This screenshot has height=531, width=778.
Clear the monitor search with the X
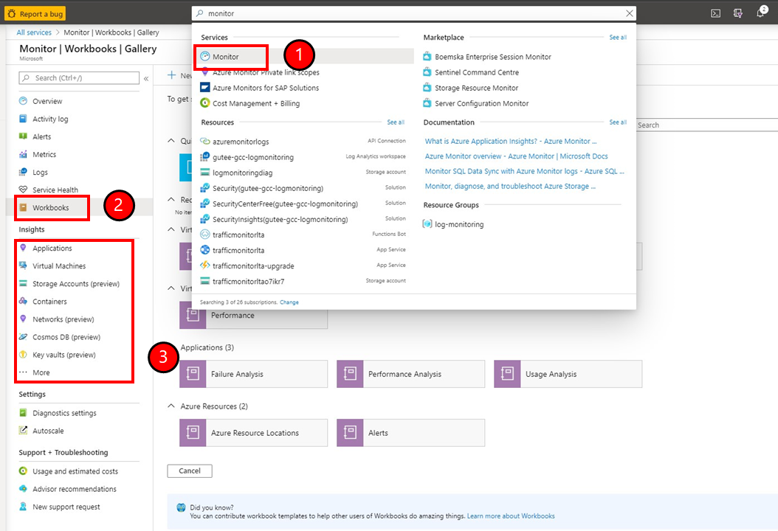point(630,13)
